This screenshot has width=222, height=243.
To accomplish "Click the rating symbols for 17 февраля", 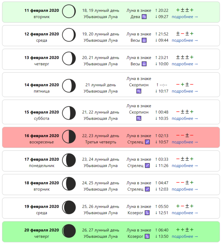I will 185,159.
